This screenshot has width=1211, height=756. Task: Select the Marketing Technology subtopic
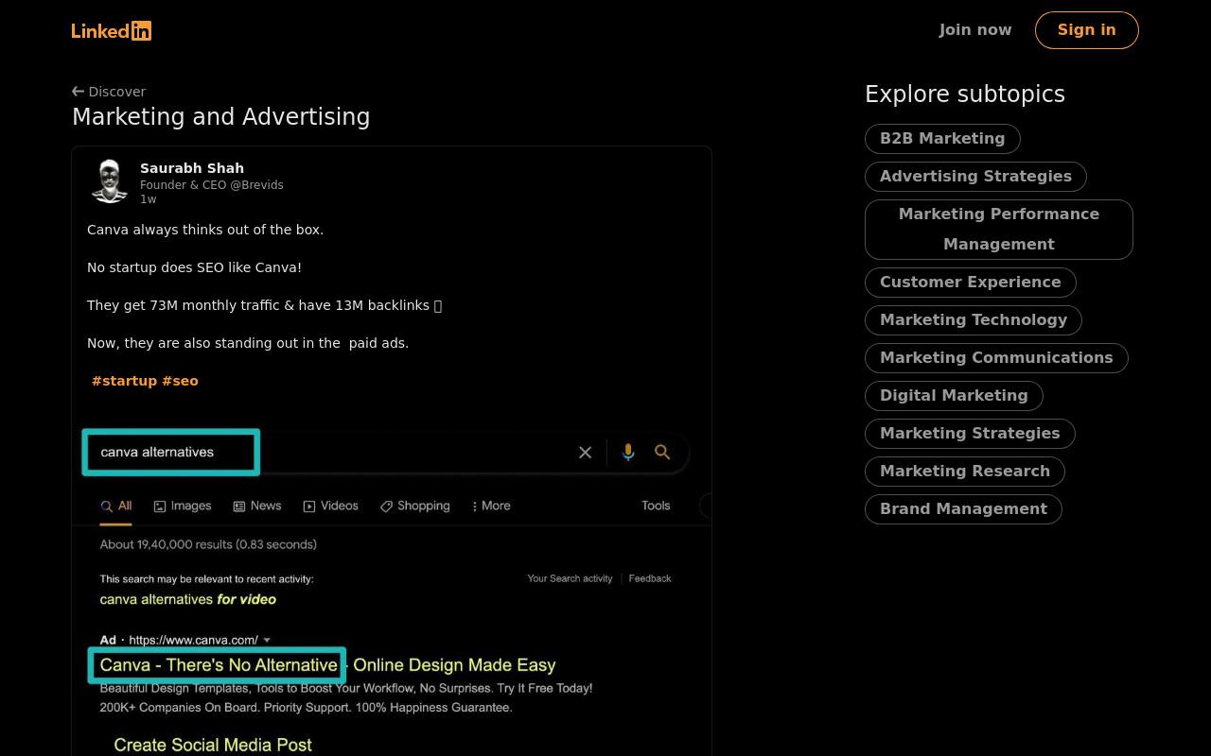click(974, 319)
